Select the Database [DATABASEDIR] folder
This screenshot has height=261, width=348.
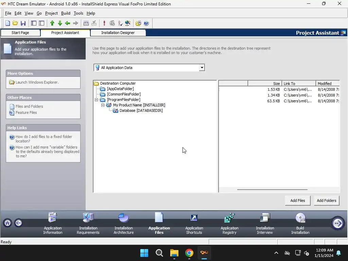pyautogui.click(x=141, y=110)
